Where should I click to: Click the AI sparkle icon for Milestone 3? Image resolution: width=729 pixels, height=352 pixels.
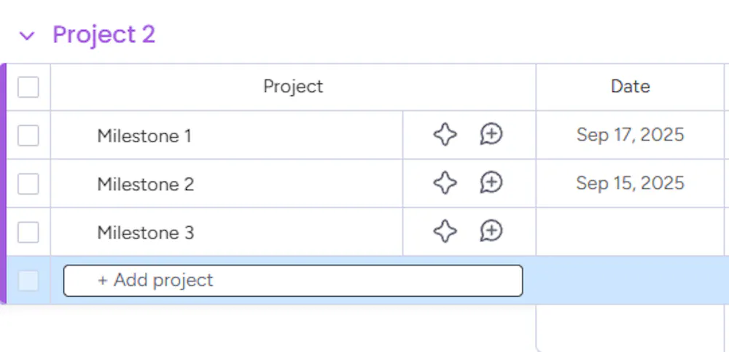(445, 232)
